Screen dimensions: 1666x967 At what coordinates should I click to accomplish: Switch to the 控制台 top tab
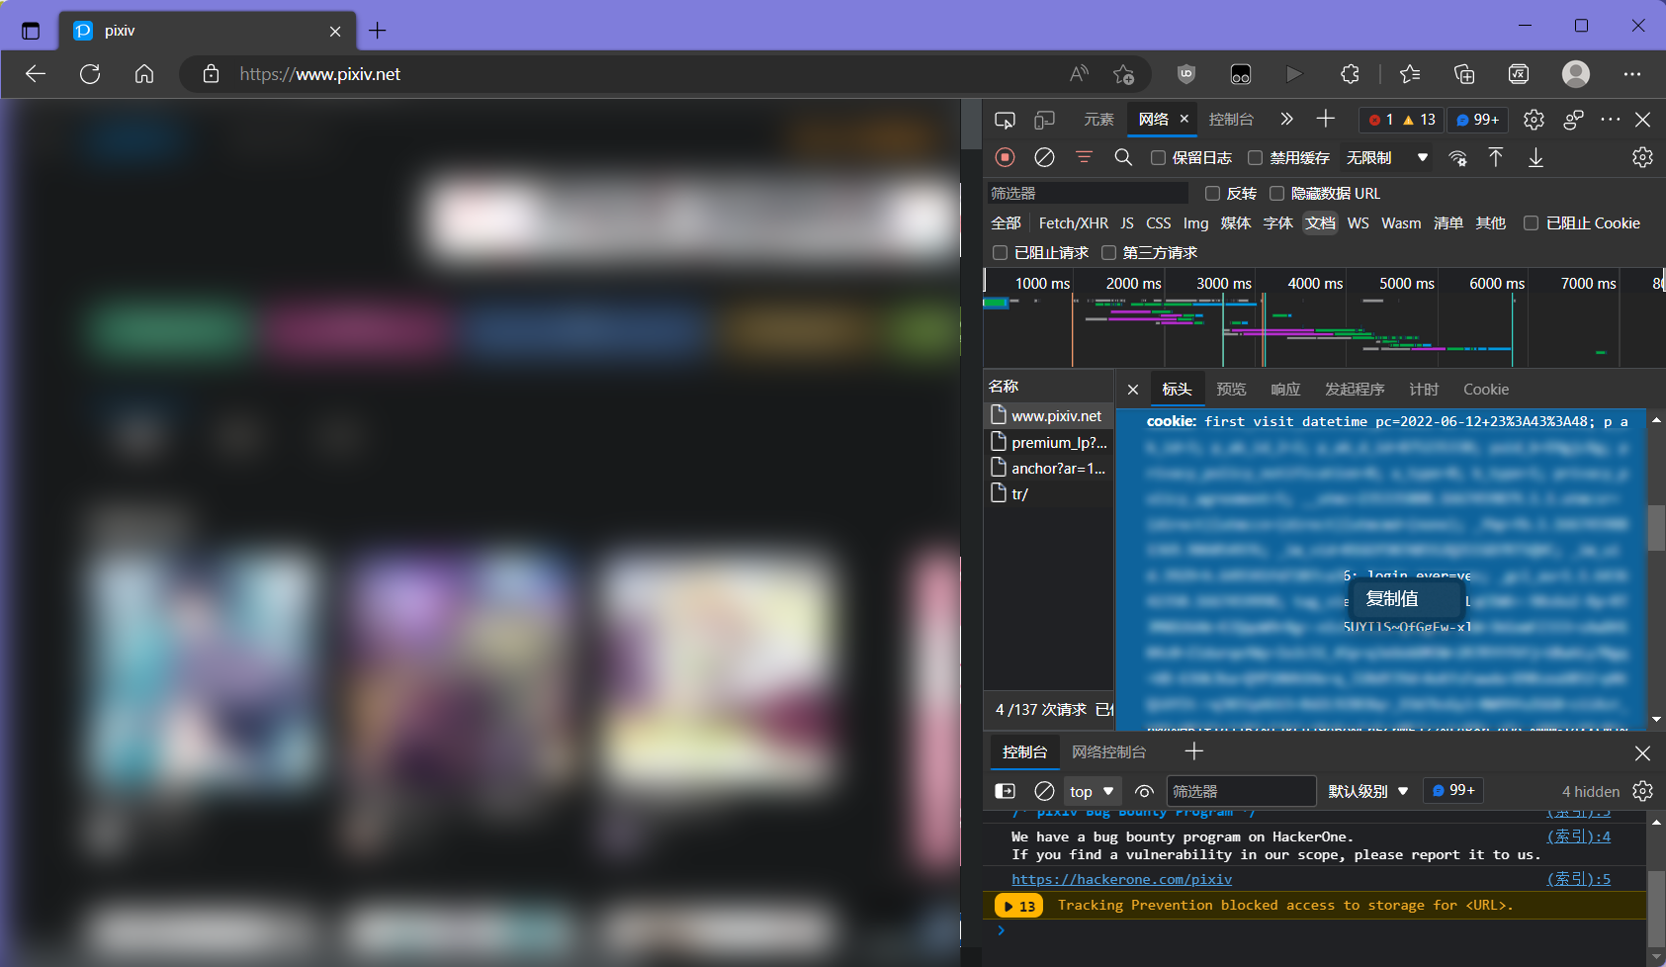click(x=1231, y=120)
